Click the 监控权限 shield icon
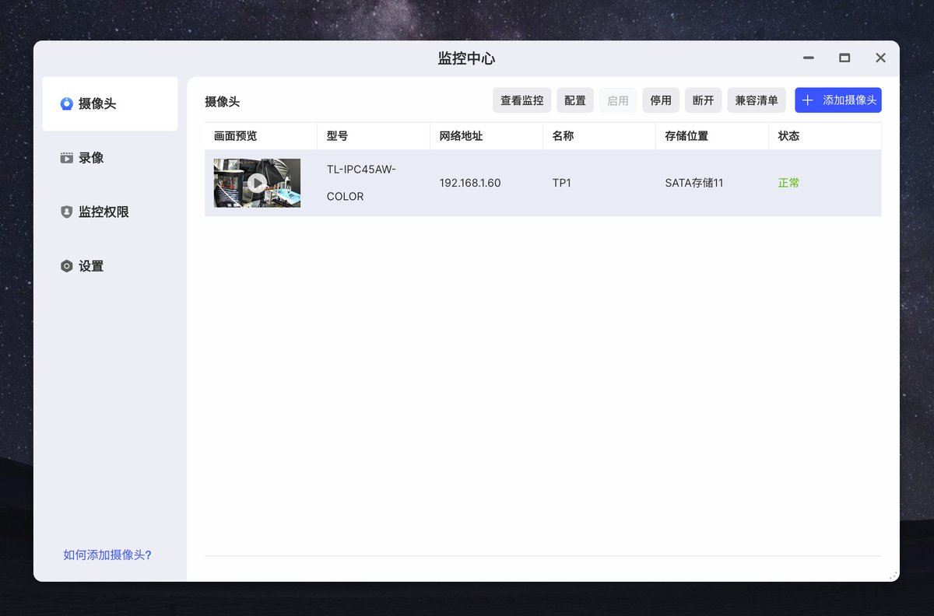The height and width of the screenshot is (616, 934). point(66,211)
